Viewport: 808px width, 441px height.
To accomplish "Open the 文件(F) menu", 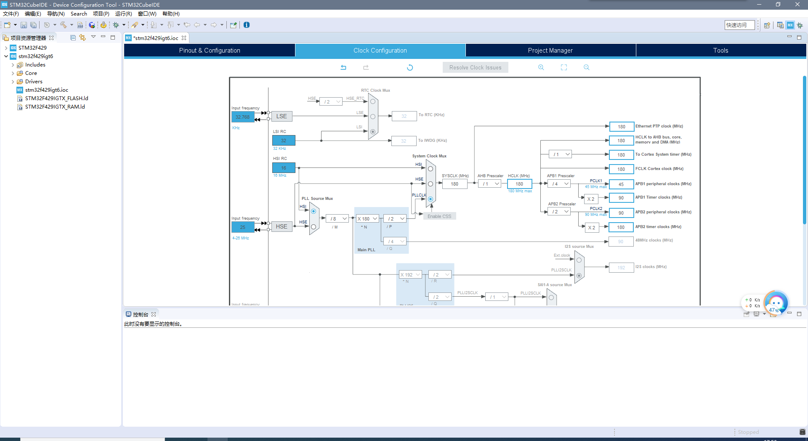I will point(11,13).
